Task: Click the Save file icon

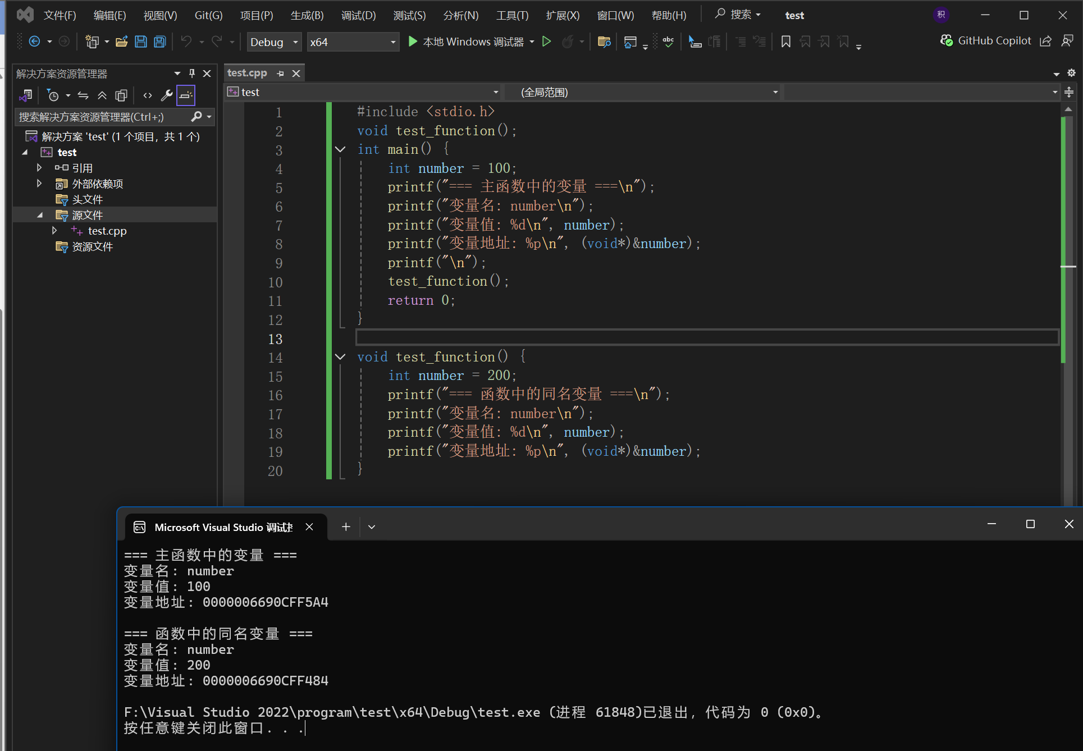Action: 141,42
